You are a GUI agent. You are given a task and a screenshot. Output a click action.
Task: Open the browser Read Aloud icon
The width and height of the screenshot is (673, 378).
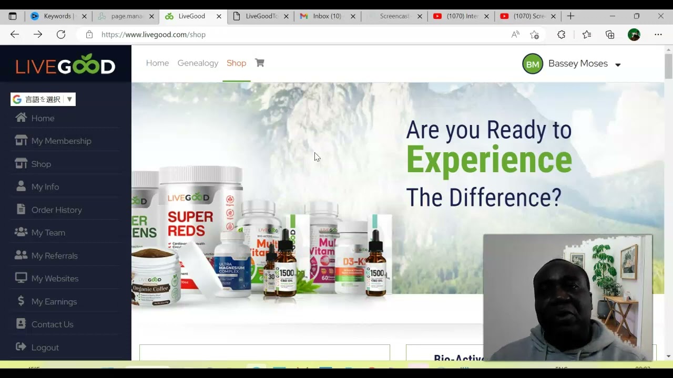(515, 35)
